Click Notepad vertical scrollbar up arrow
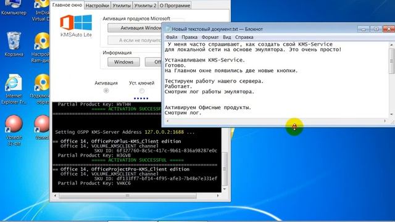395x222 pixels. 392,45
